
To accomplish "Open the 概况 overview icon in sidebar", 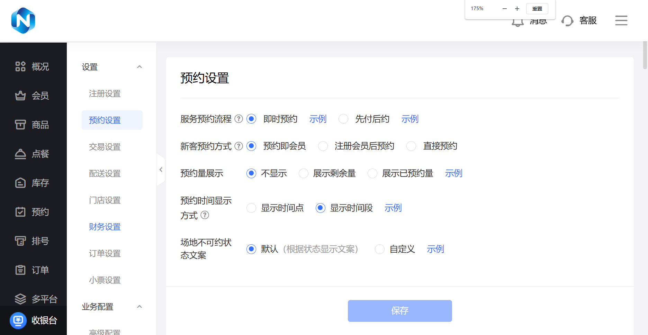I will coord(20,66).
